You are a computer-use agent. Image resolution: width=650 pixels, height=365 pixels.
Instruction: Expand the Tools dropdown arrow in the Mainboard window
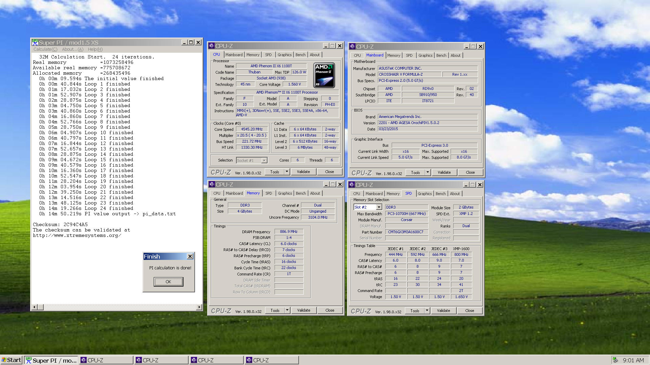pyautogui.click(x=428, y=172)
